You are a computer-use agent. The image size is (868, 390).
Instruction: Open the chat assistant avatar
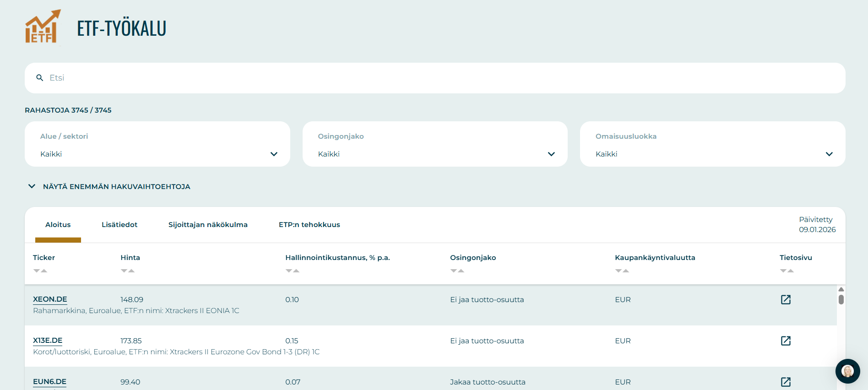click(847, 371)
